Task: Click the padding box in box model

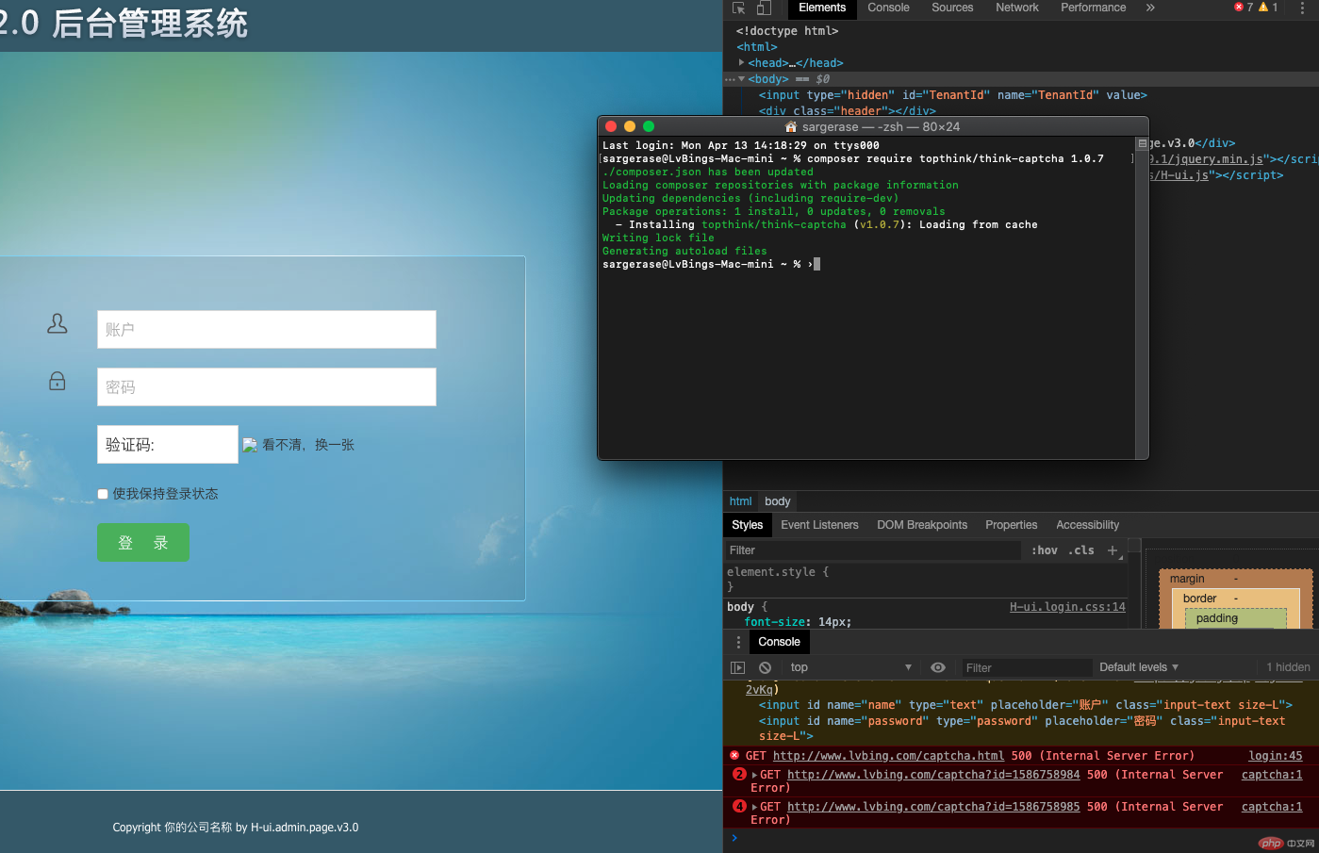Action: 1217,618
